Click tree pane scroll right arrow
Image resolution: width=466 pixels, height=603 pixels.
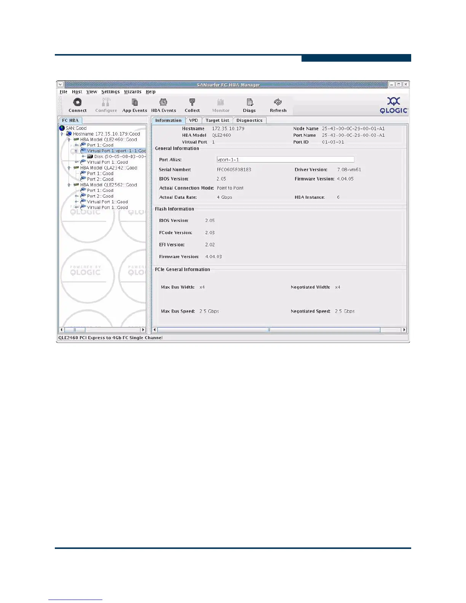[143, 330]
